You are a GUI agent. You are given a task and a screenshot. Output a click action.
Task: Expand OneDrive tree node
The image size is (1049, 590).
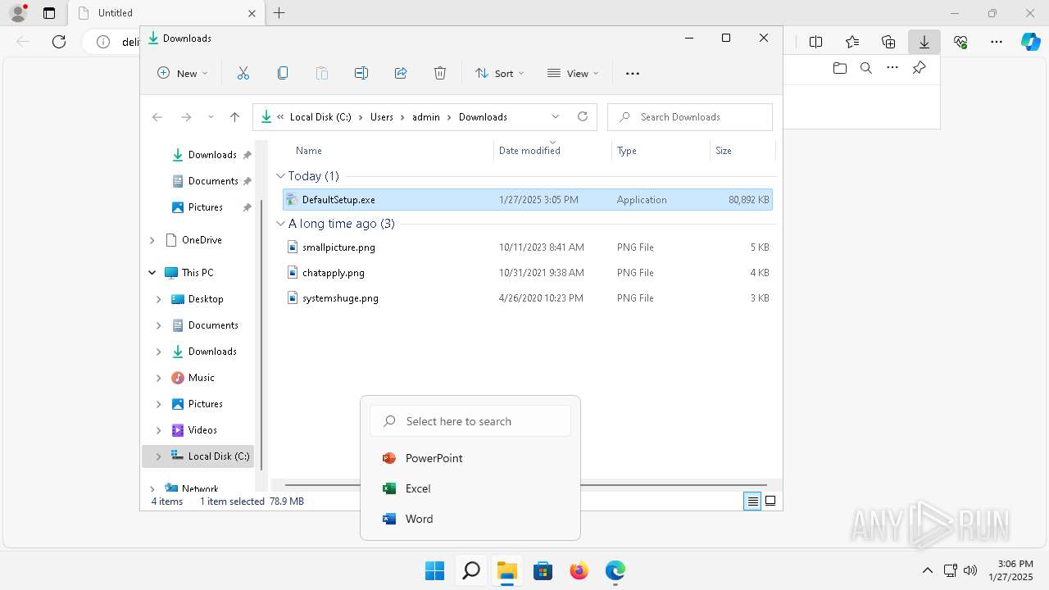(152, 240)
